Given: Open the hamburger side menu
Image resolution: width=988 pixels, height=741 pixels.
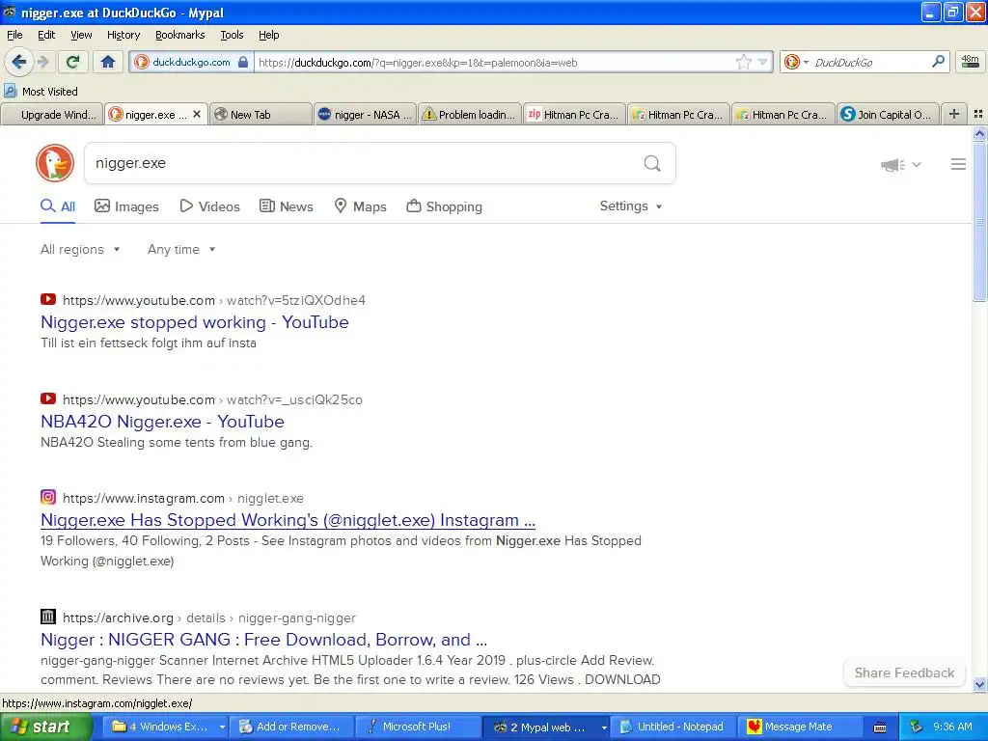Looking at the screenshot, I should click(958, 164).
